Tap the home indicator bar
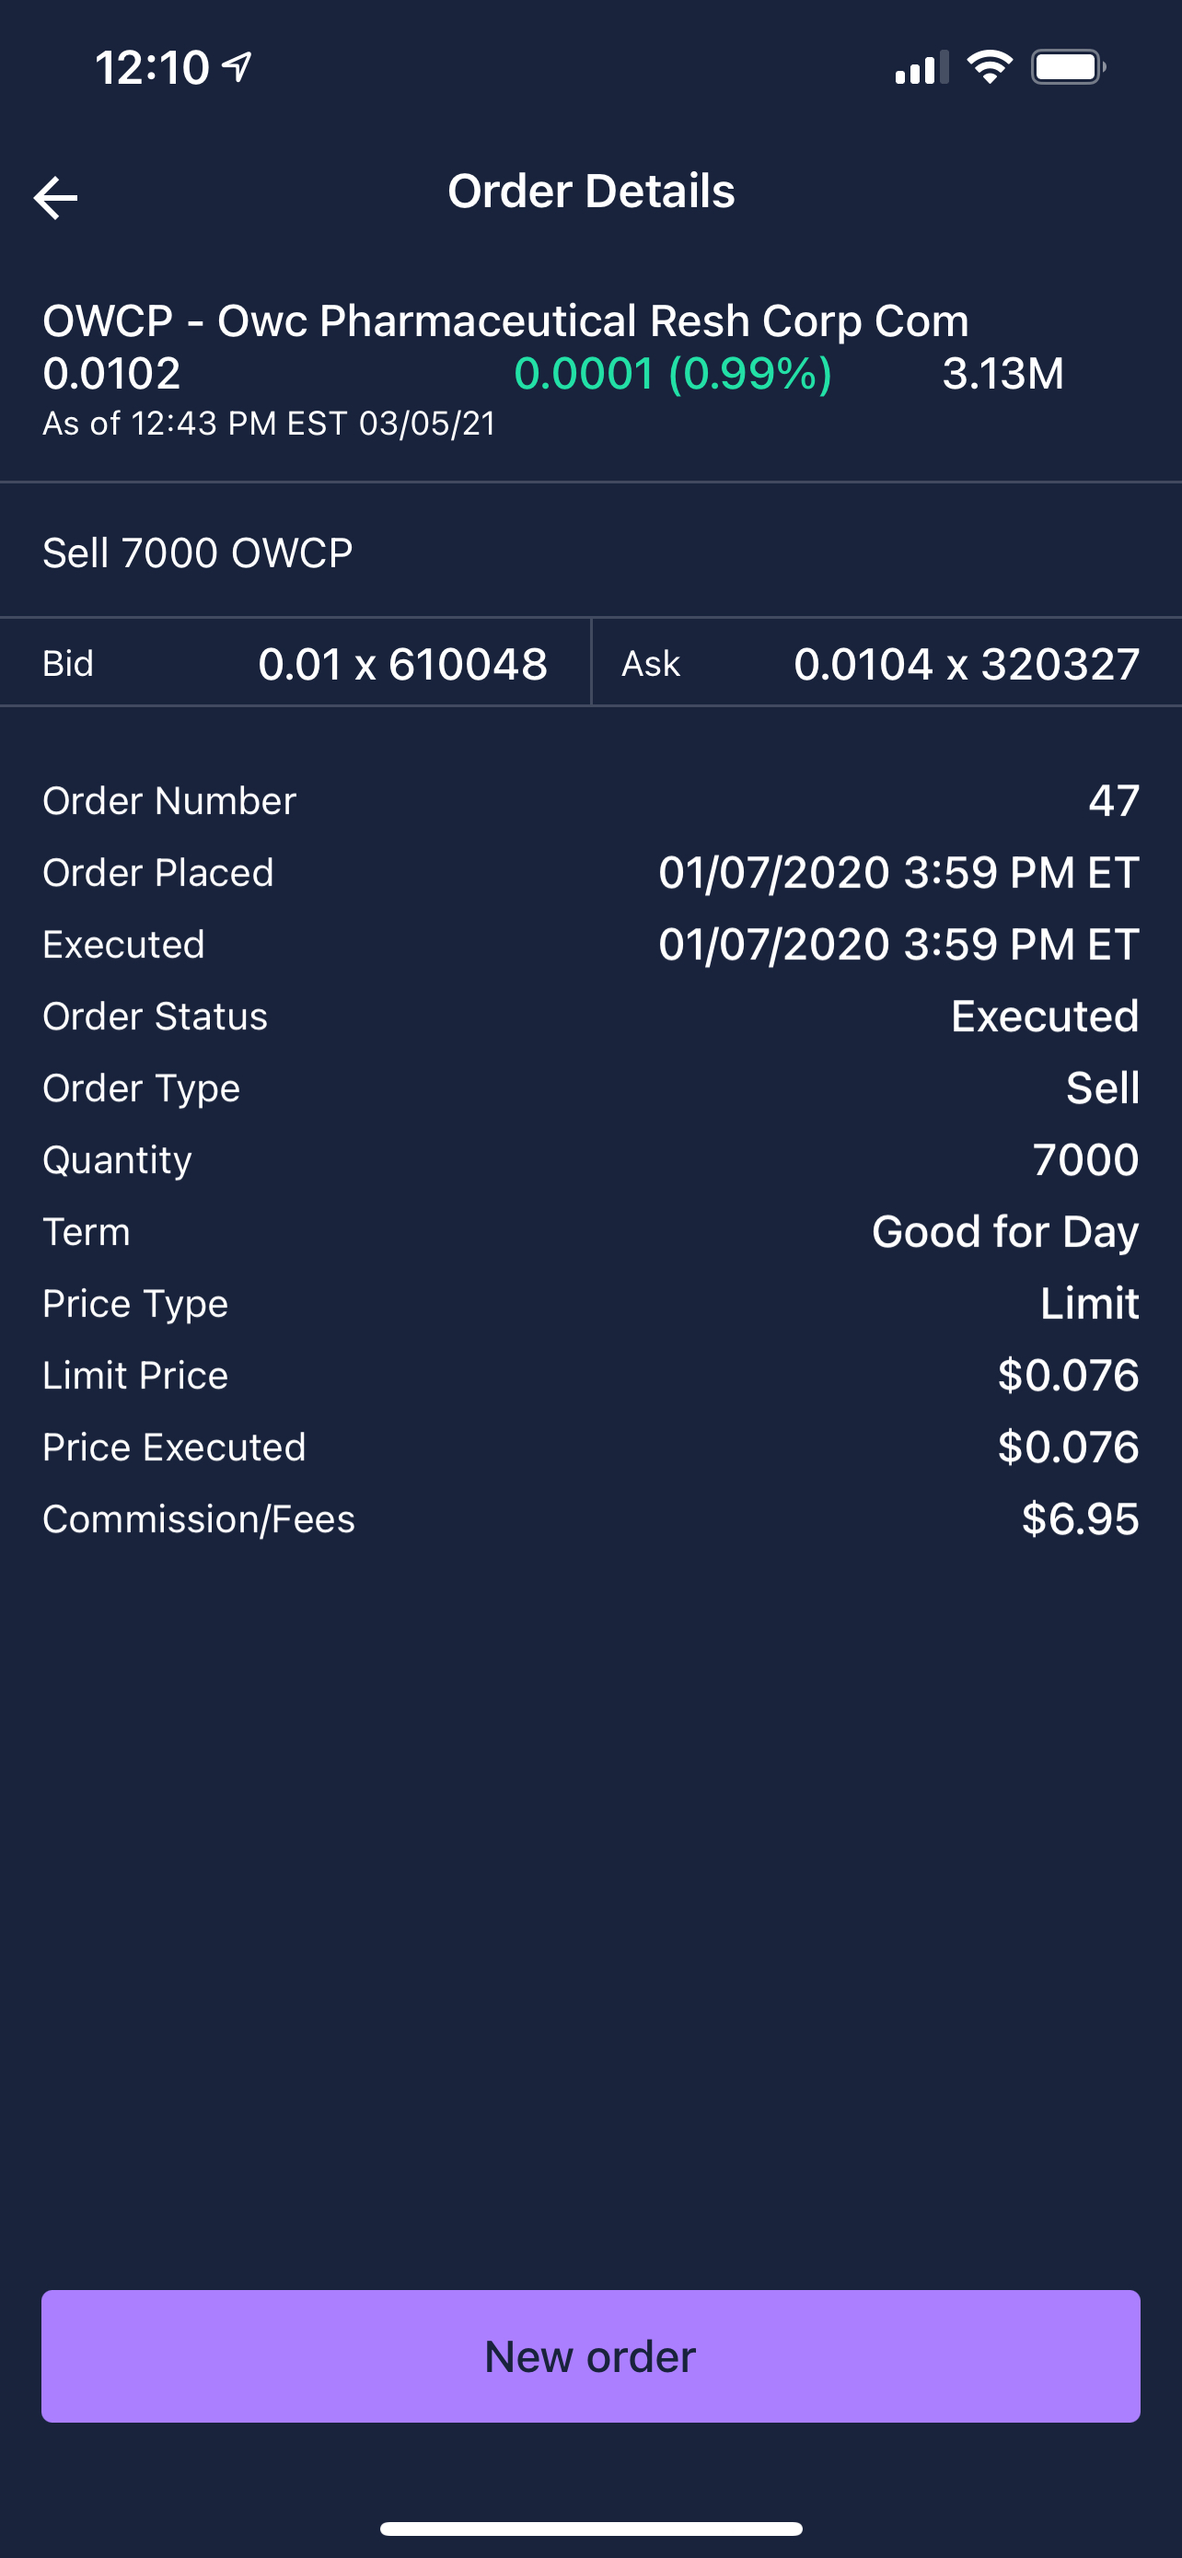The image size is (1182, 2558). coord(590,2529)
